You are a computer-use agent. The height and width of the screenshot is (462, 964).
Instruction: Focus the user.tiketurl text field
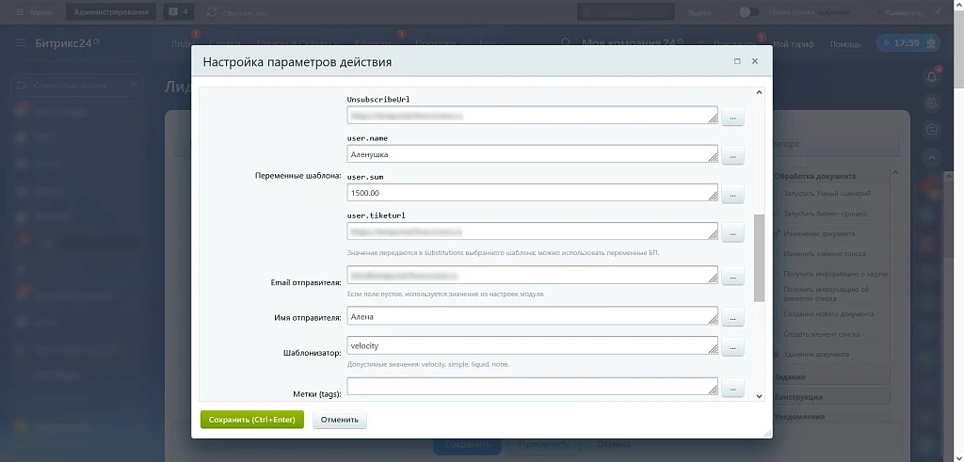click(x=533, y=231)
